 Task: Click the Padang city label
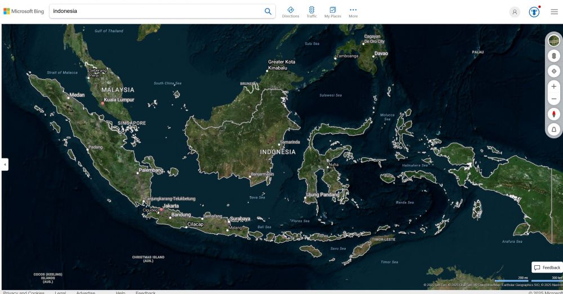[96, 147]
